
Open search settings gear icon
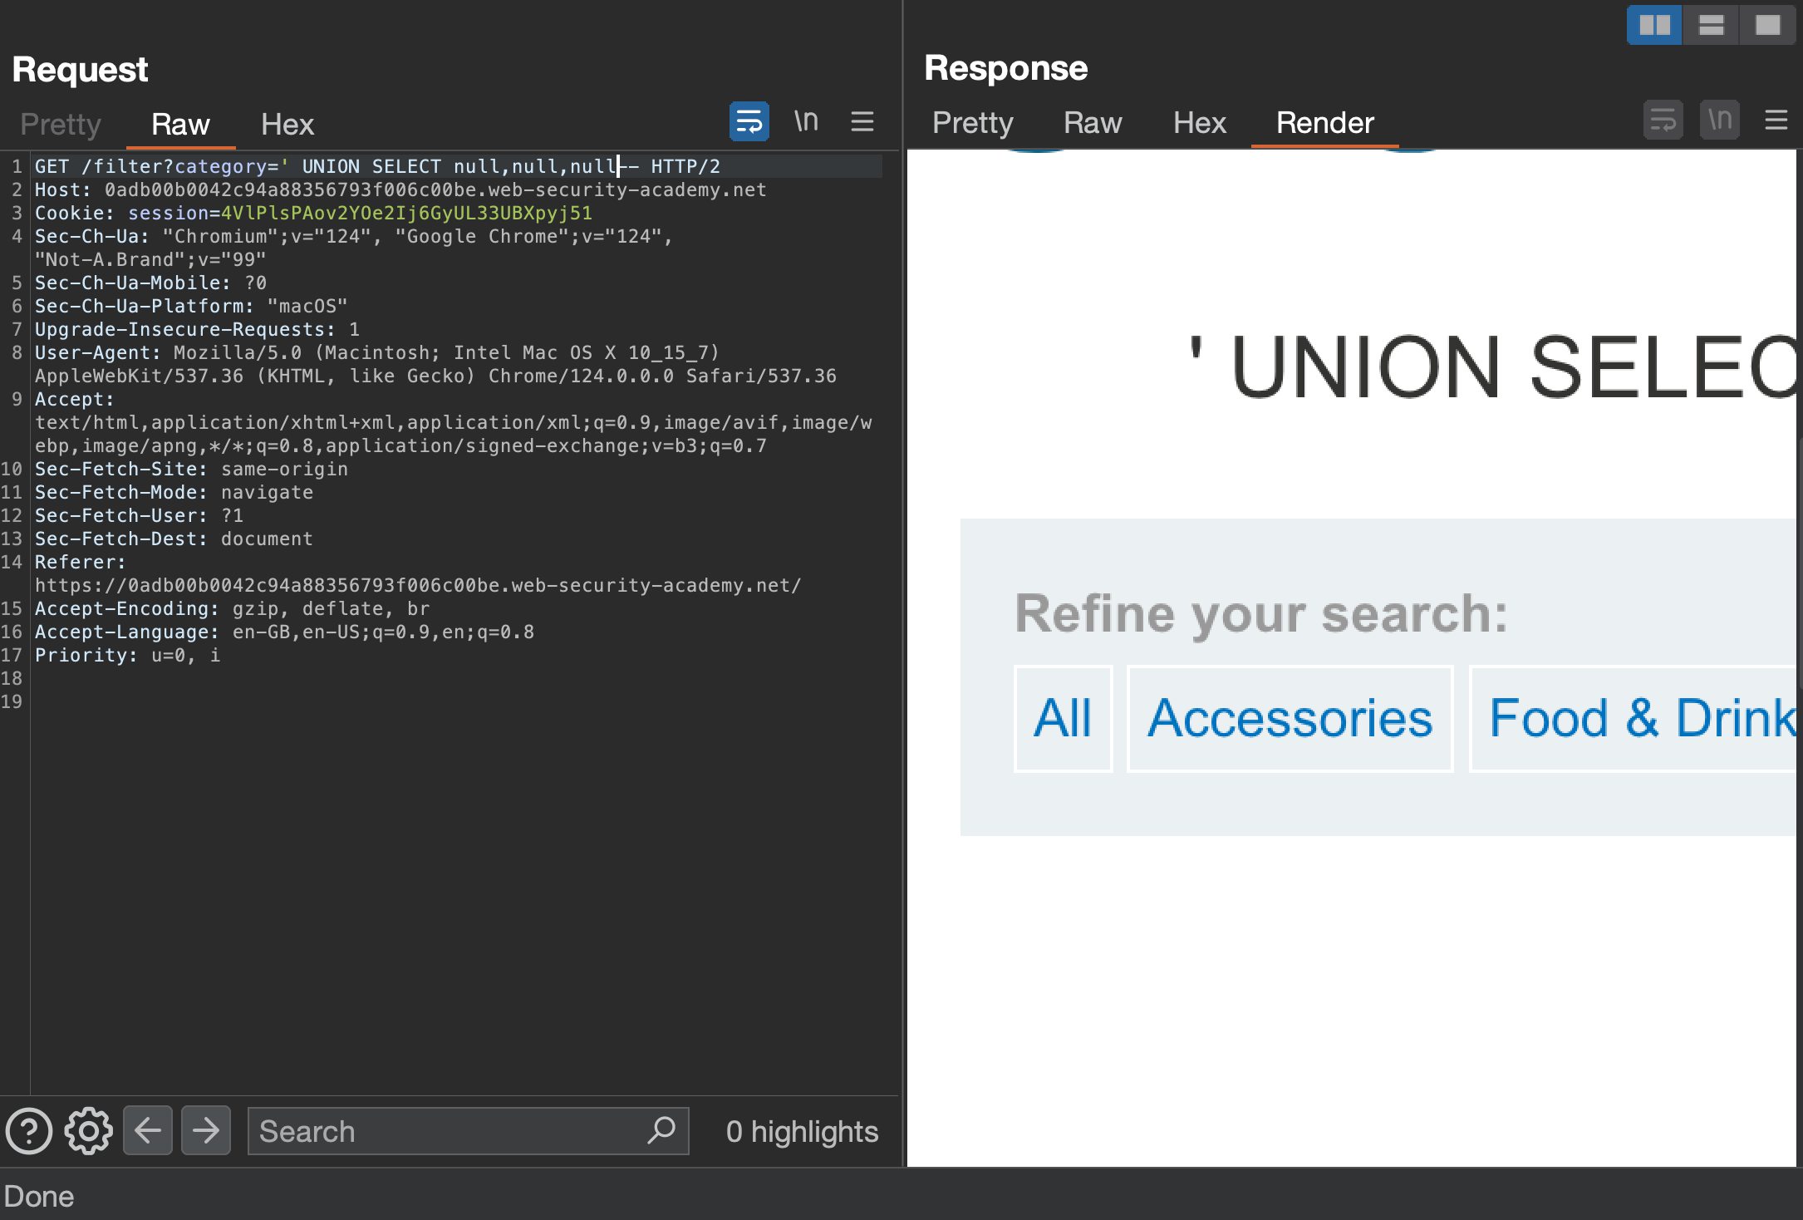88,1131
